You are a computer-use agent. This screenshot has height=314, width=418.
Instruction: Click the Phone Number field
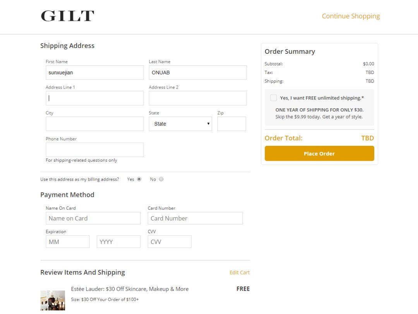coord(94,150)
